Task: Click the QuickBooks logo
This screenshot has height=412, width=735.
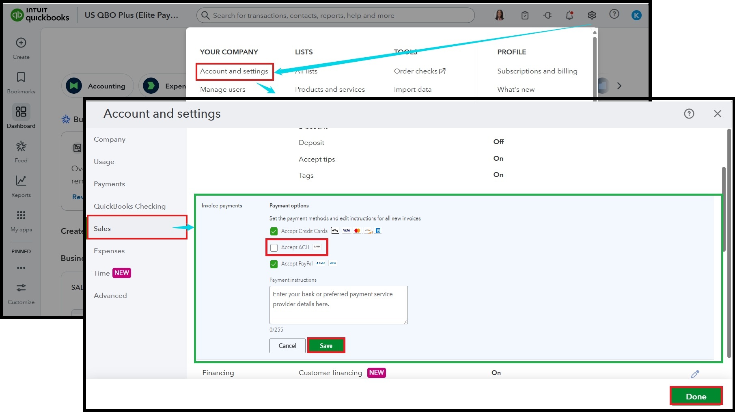Action: (x=40, y=15)
